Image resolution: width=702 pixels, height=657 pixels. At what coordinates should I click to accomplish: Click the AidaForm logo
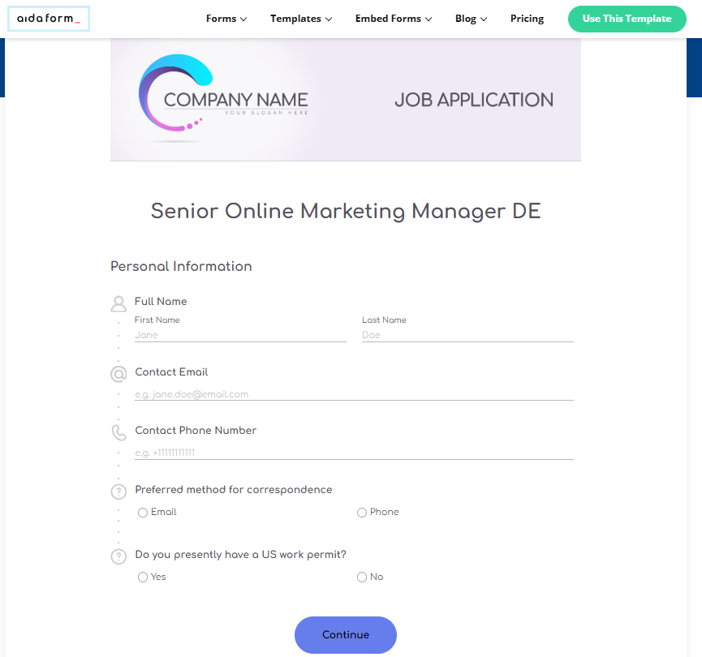[49, 19]
